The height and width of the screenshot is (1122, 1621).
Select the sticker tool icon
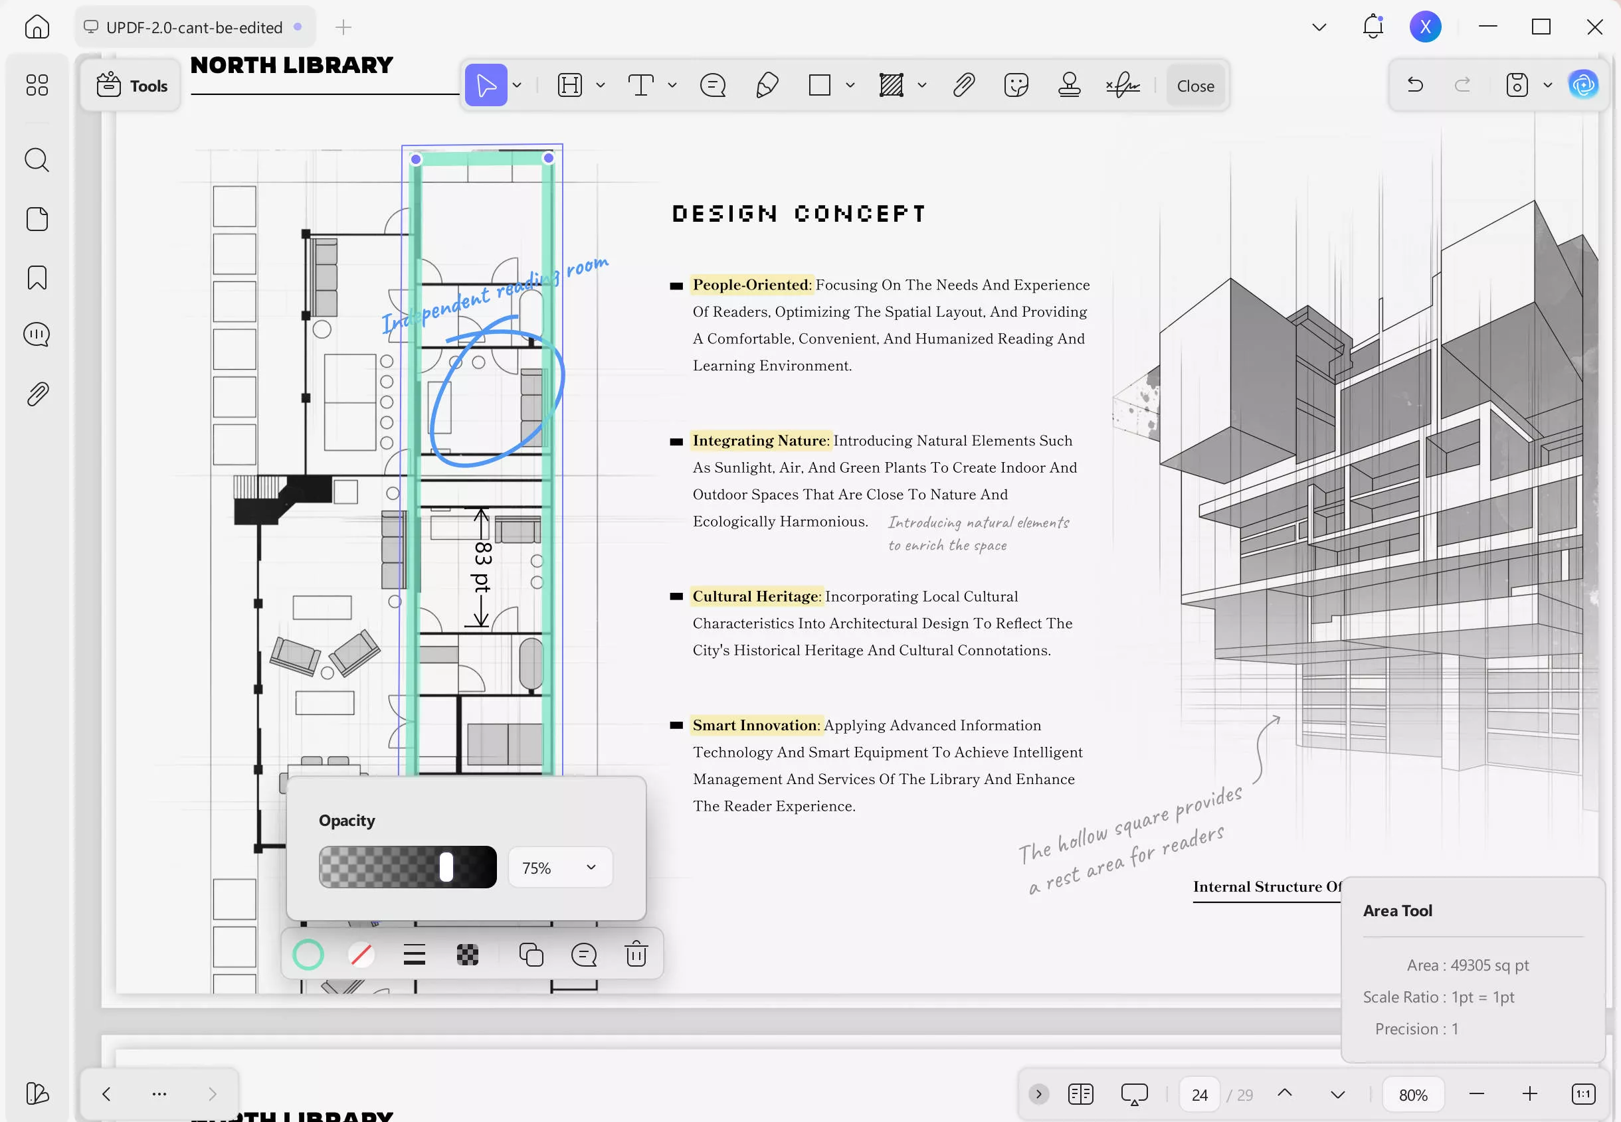click(x=1016, y=86)
